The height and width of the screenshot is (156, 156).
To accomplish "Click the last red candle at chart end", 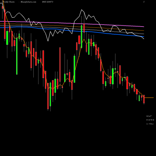I will click(x=144, y=99).
